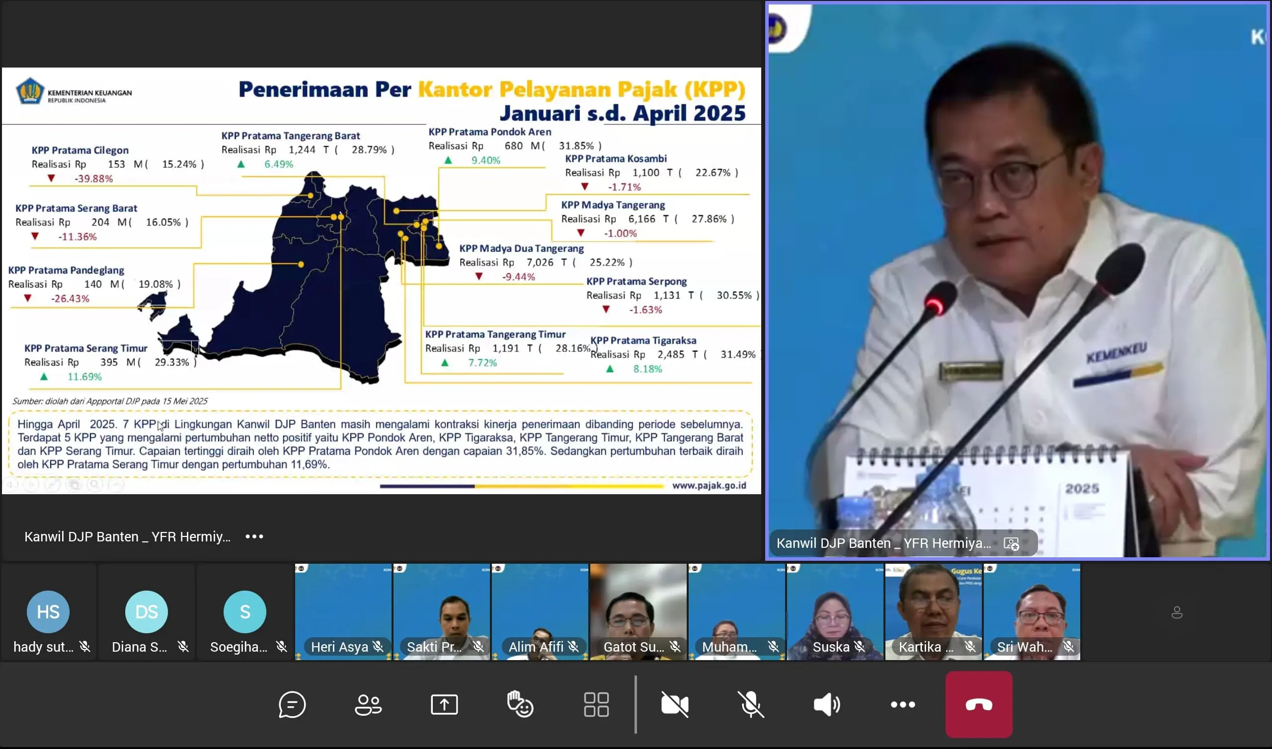Click muted mic icon on Sri Wah... tile
The width and height of the screenshot is (1272, 749).
click(x=1069, y=647)
